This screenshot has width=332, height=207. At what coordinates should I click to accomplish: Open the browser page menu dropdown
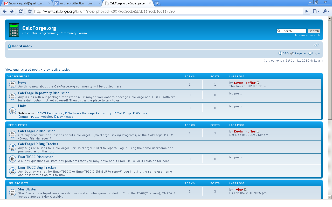click(316, 11)
